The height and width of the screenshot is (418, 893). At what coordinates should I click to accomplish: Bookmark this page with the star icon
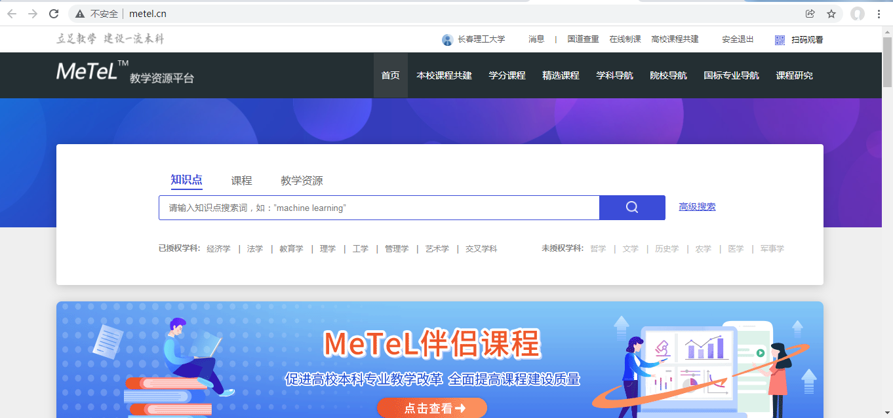click(x=831, y=14)
